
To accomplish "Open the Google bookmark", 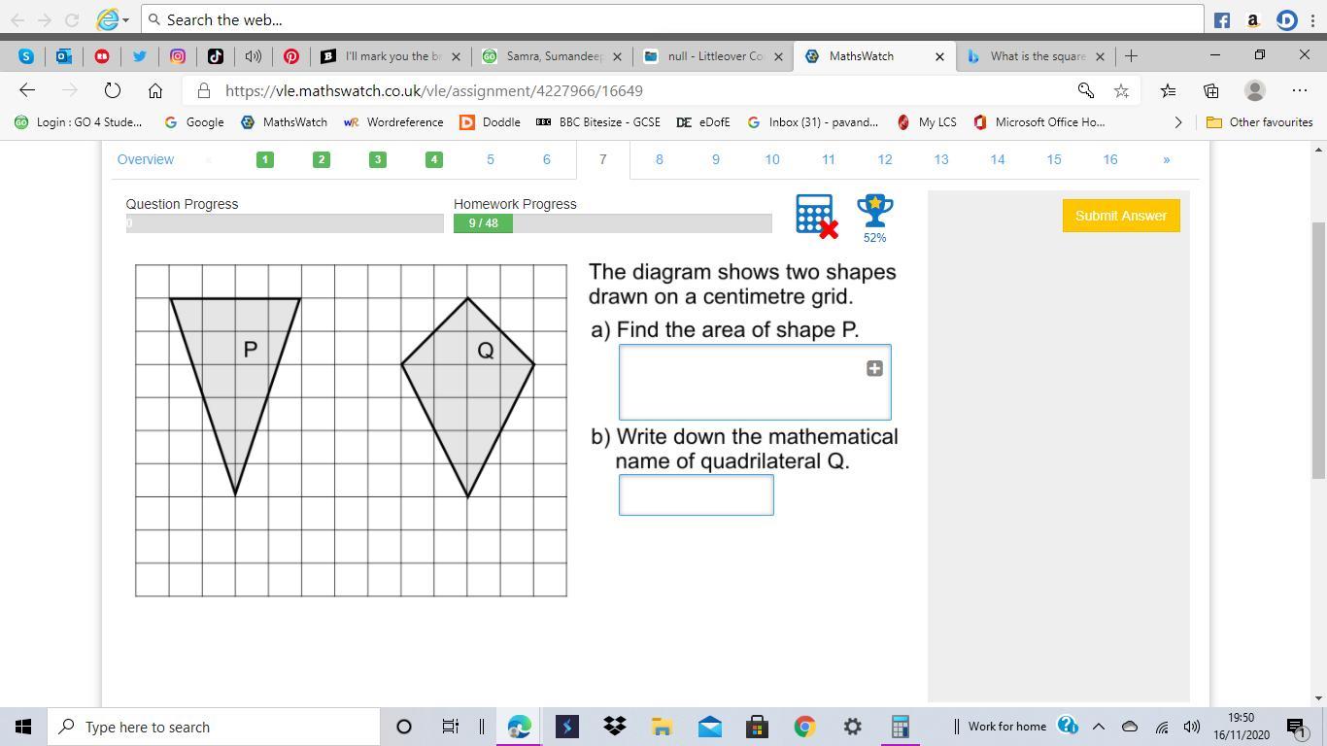I will click(x=194, y=122).
